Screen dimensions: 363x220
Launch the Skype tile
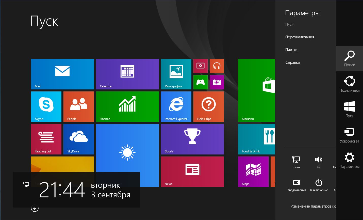coord(46,107)
